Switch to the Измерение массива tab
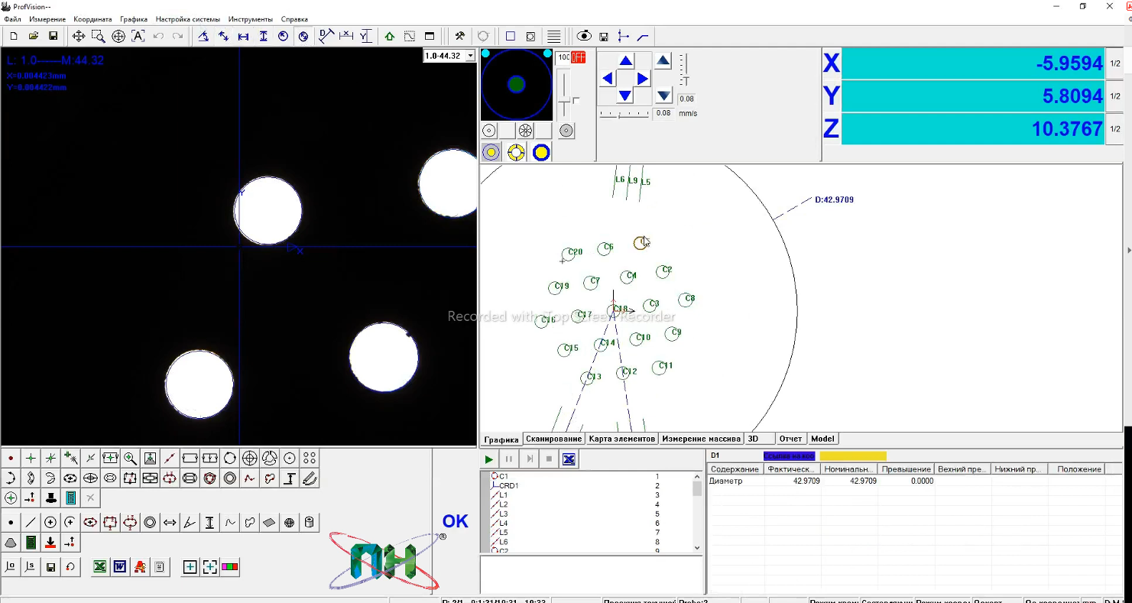The height and width of the screenshot is (603, 1132). point(702,439)
